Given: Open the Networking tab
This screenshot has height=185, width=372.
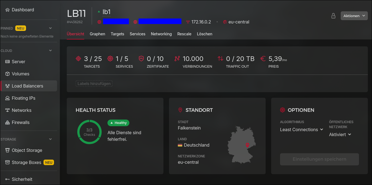Looking at the screenshot, I should click(161, 34).
